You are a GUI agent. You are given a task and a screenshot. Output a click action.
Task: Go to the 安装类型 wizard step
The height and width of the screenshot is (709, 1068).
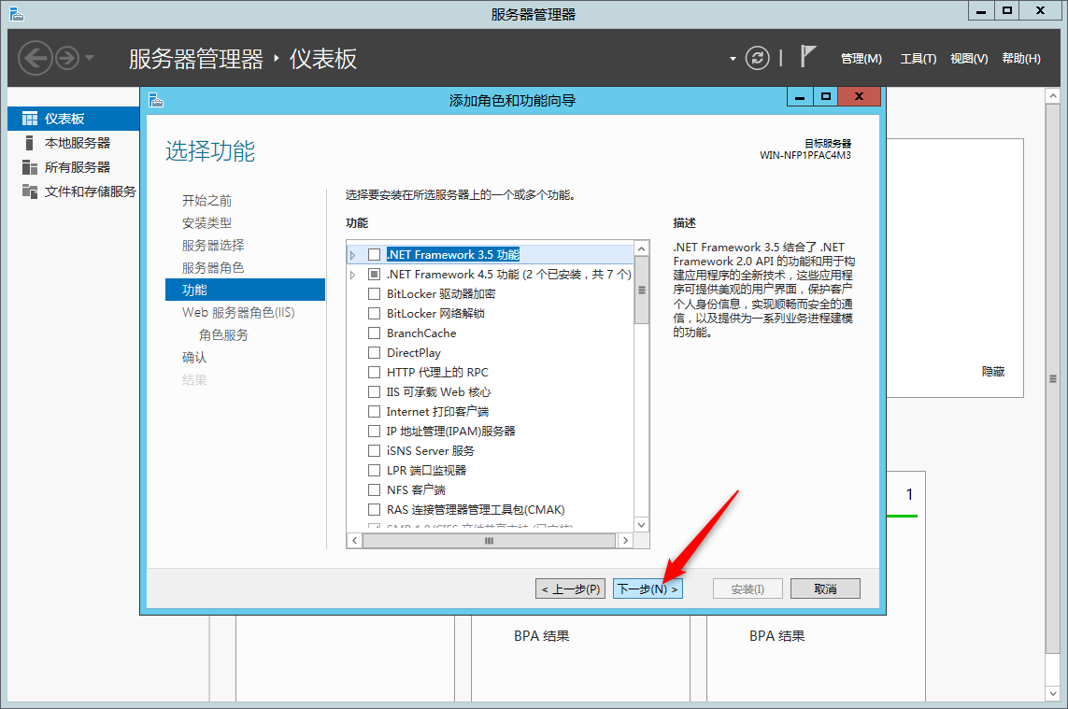(x=207, y=222)
